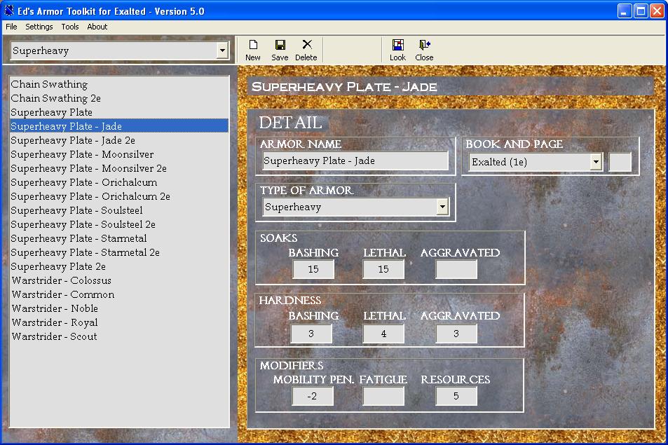Expand the Type of Armor dropdown
This screenshot has height=445, width=668.
tap(442, 207)
